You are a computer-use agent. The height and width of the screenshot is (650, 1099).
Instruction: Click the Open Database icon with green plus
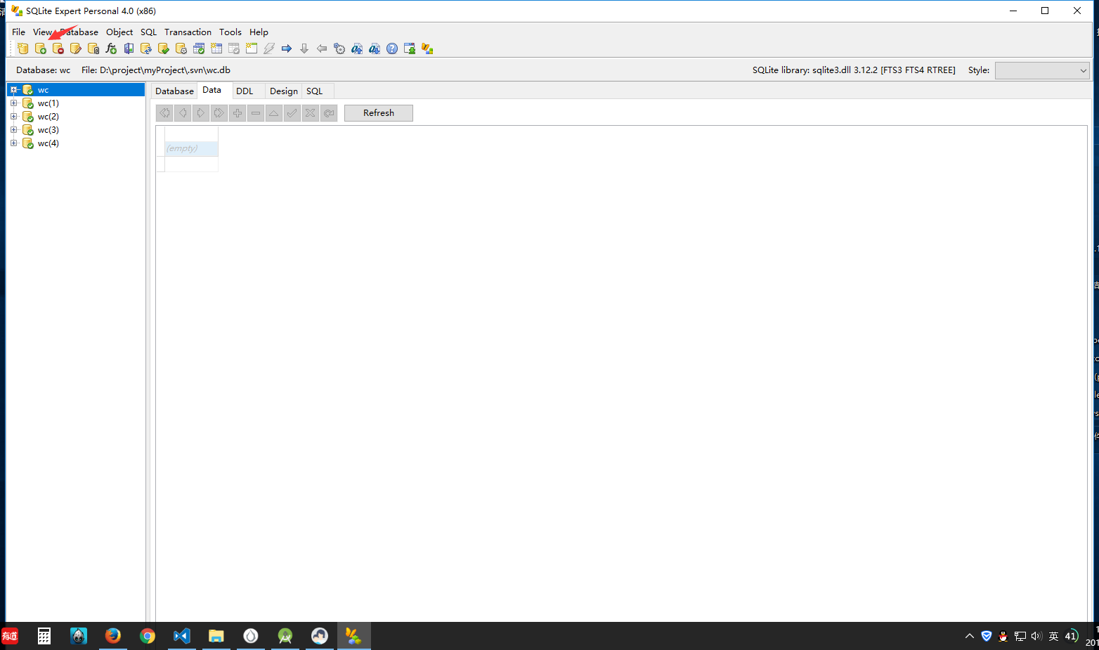pyautogui.click(x=41, y=48)
